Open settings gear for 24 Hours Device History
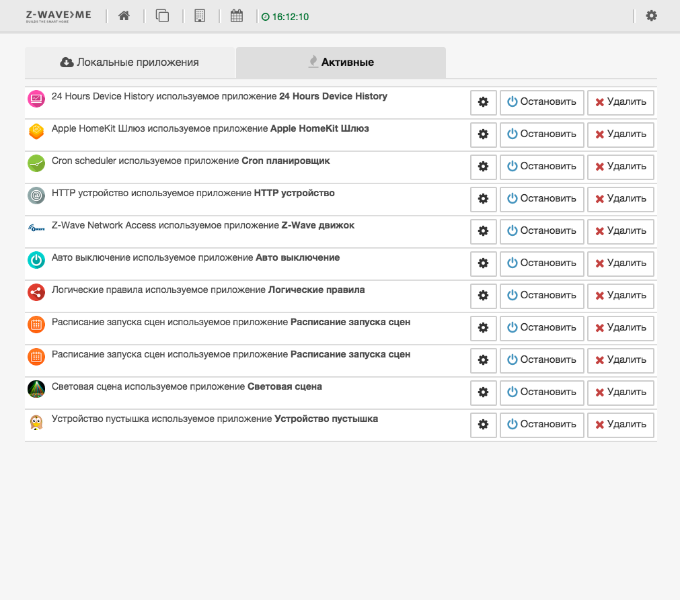Image resolution: width=680 pixels, height=600 pixels. click(x=483, y=102)
